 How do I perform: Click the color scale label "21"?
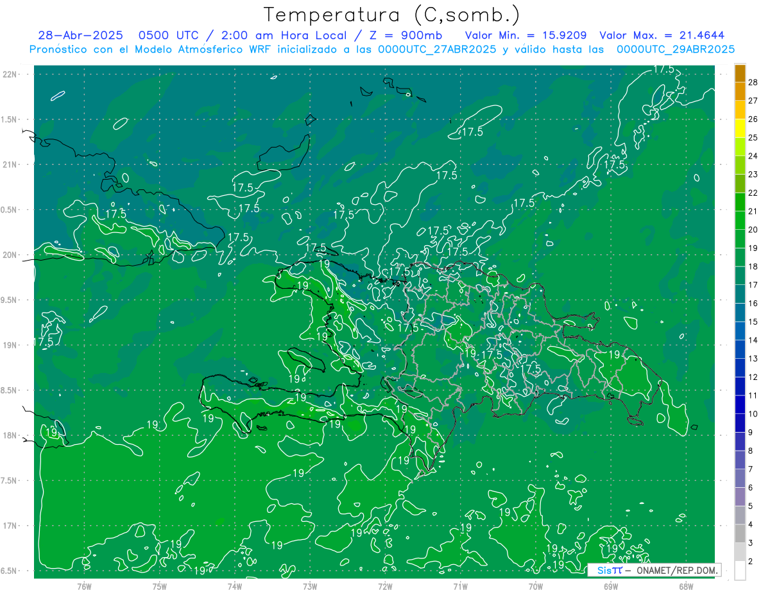(753, 211)
